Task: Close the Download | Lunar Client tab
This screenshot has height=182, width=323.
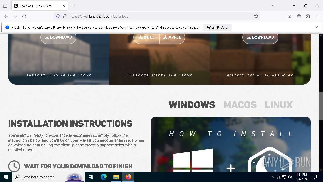Action: point(64,6)
